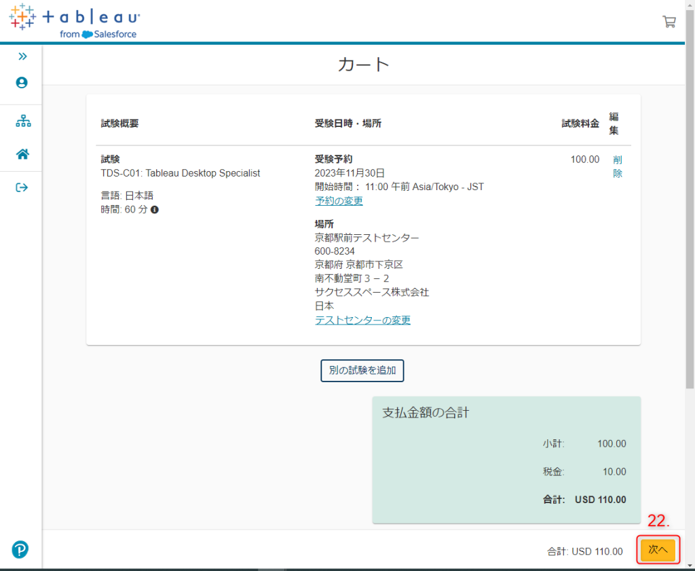Go to home via house icon

22,154
